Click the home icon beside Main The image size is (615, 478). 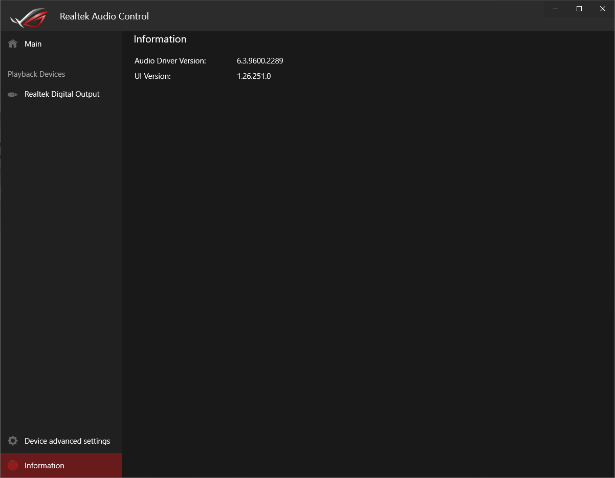(x=13, y=44)
